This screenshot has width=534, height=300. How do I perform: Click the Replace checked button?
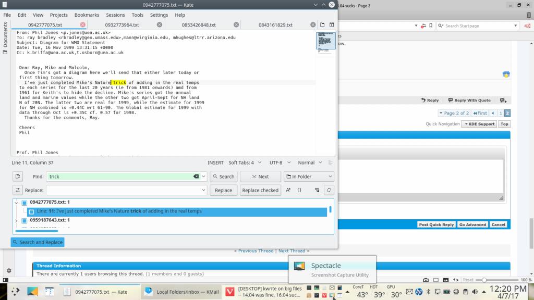click(260, 190)
